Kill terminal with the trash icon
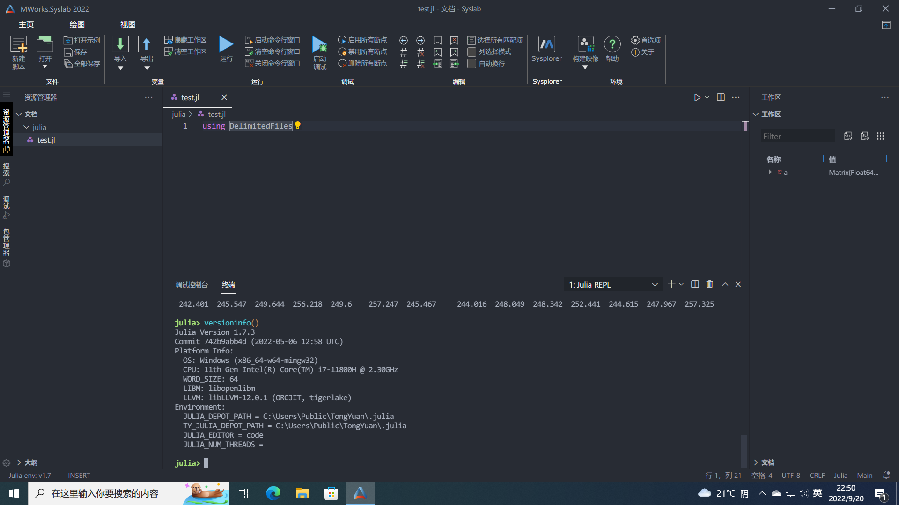Screen dimensions: 899x505 click(710, 284)
